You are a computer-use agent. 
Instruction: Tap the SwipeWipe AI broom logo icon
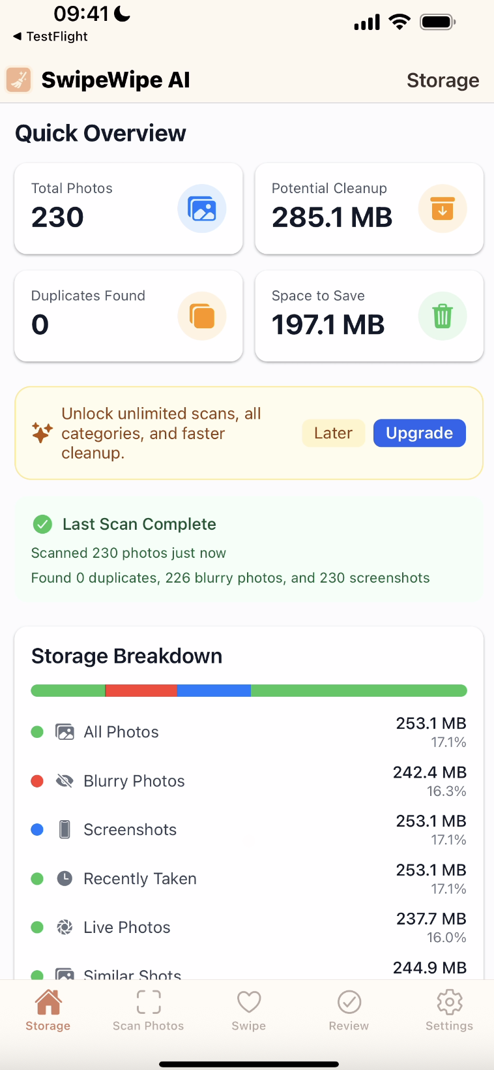[19, 80]
